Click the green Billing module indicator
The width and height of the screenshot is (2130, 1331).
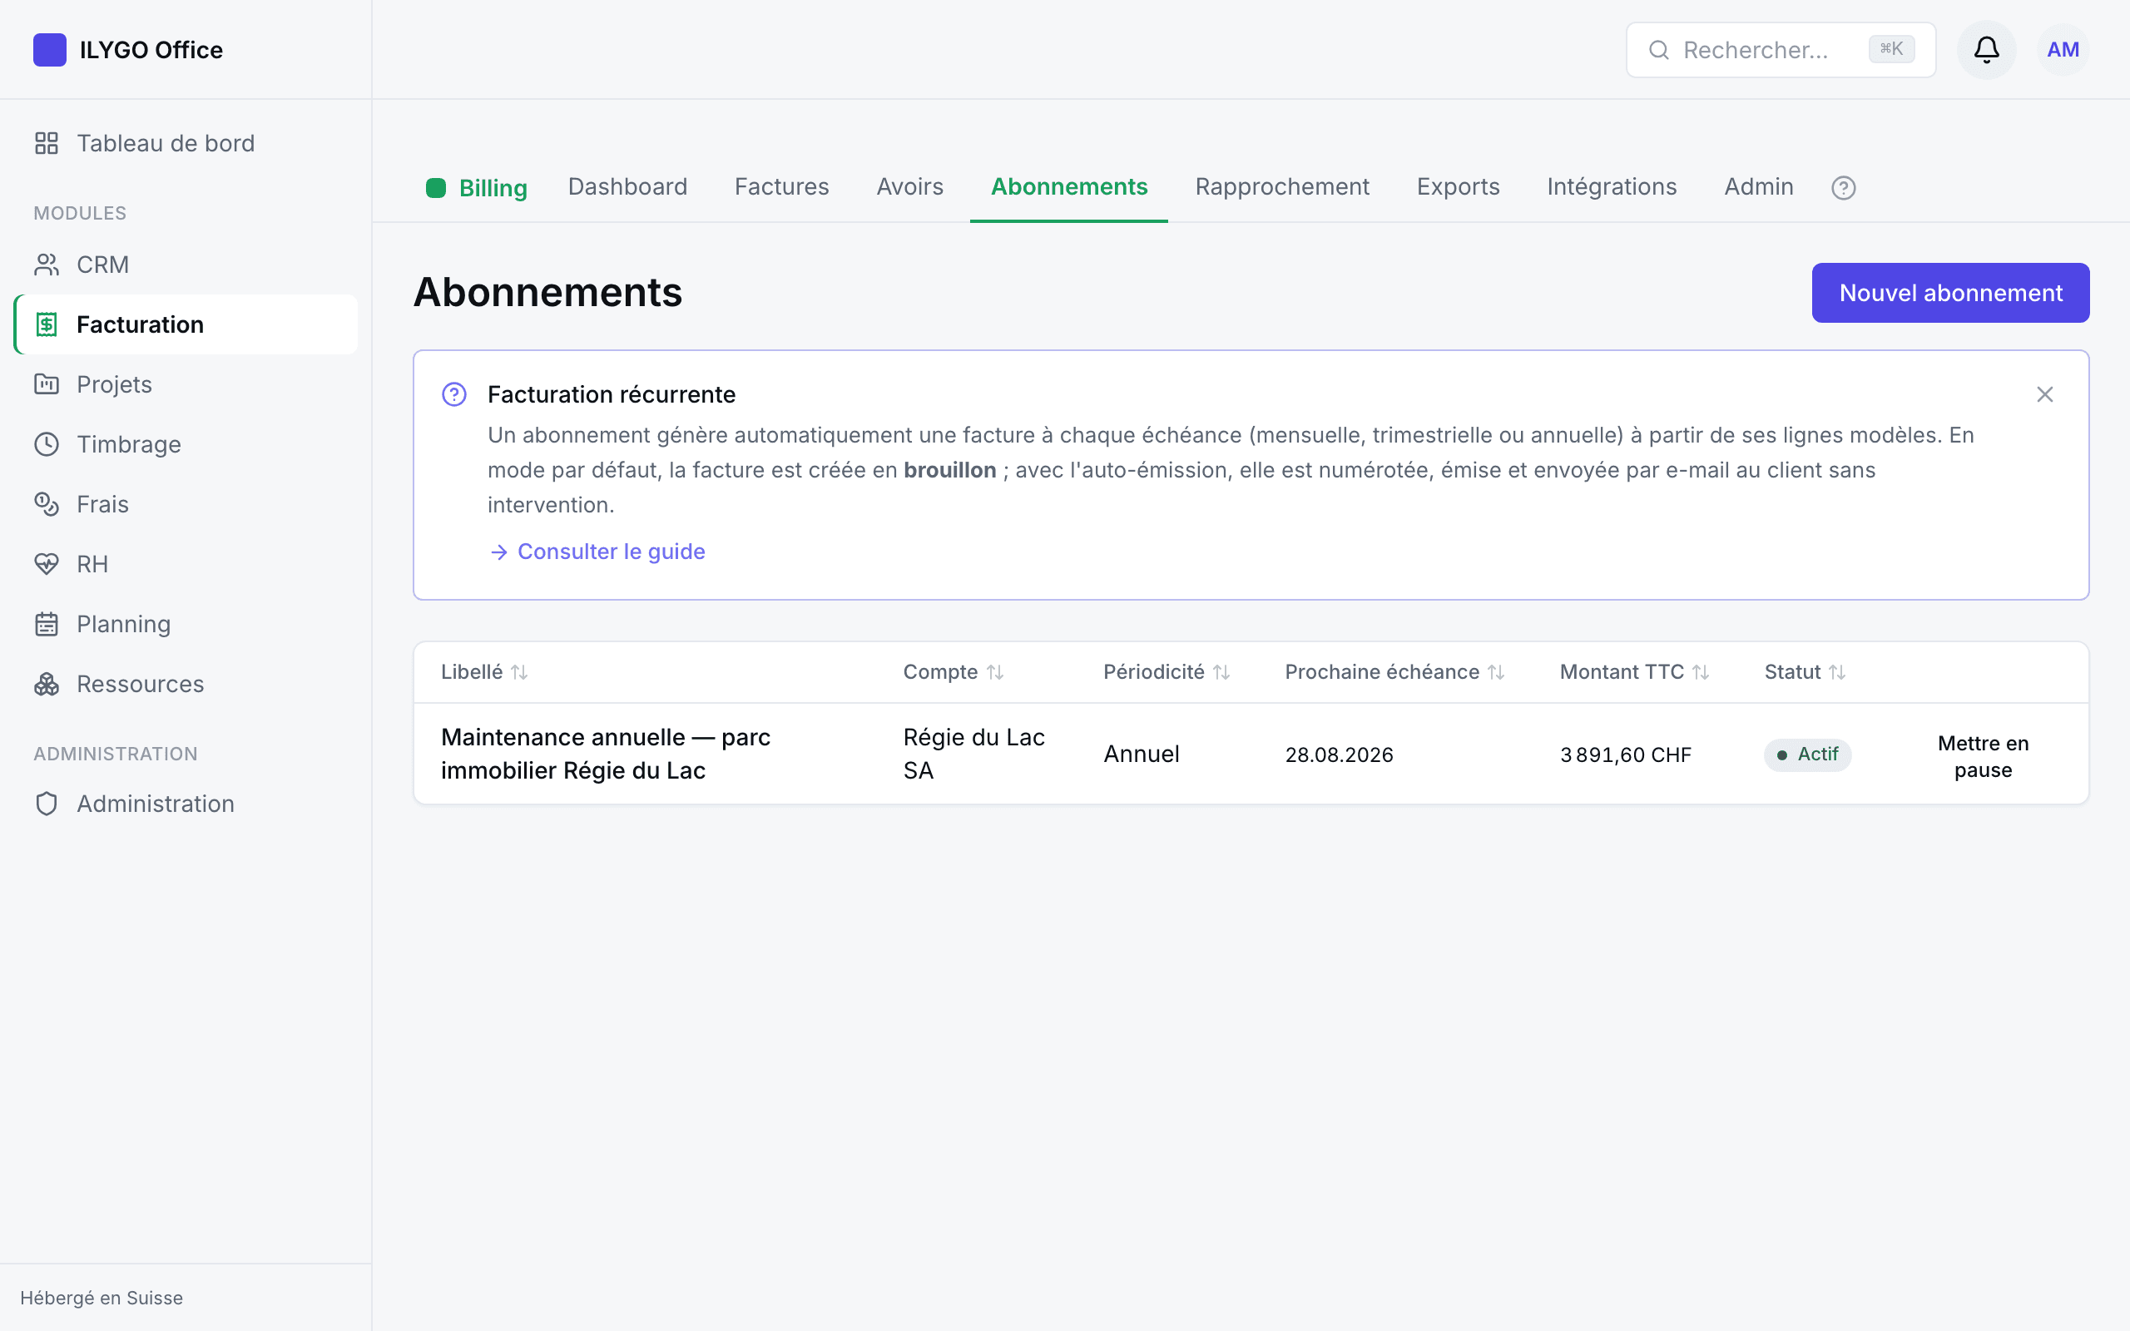(x=436, y=187)
